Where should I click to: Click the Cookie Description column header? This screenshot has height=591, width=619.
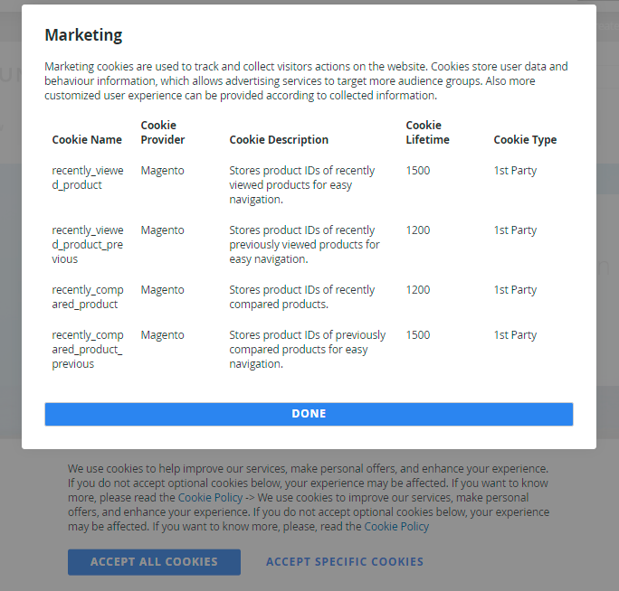click(x=279, y=140)
